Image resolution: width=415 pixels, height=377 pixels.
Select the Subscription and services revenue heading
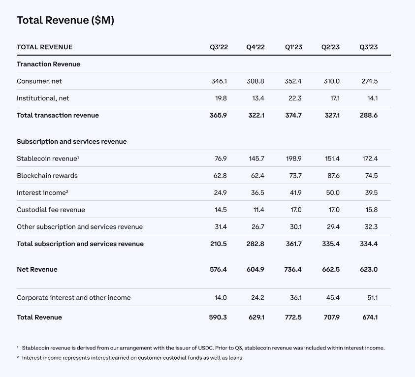pyautogui.click(x=72, y=142)
